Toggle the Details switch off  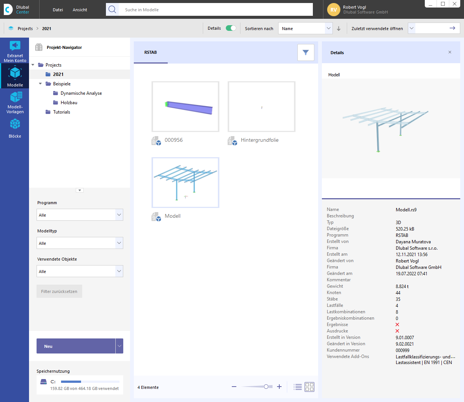coord(231,28)
